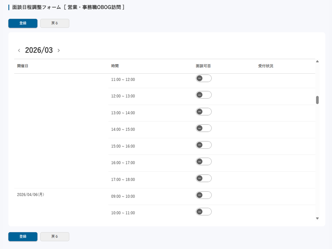Click the scroll up arrow of schedule list
Image resolution: width=332 pixels, height=249 pixels.
tap(317, 62)
